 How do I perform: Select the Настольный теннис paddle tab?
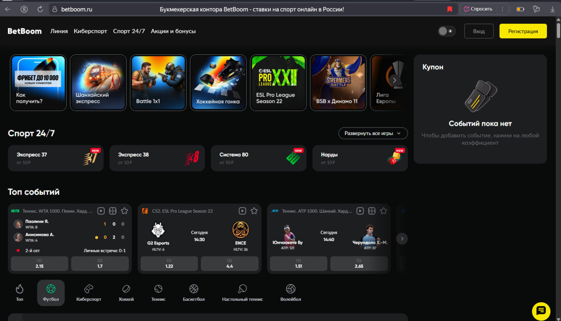(242, 292)
